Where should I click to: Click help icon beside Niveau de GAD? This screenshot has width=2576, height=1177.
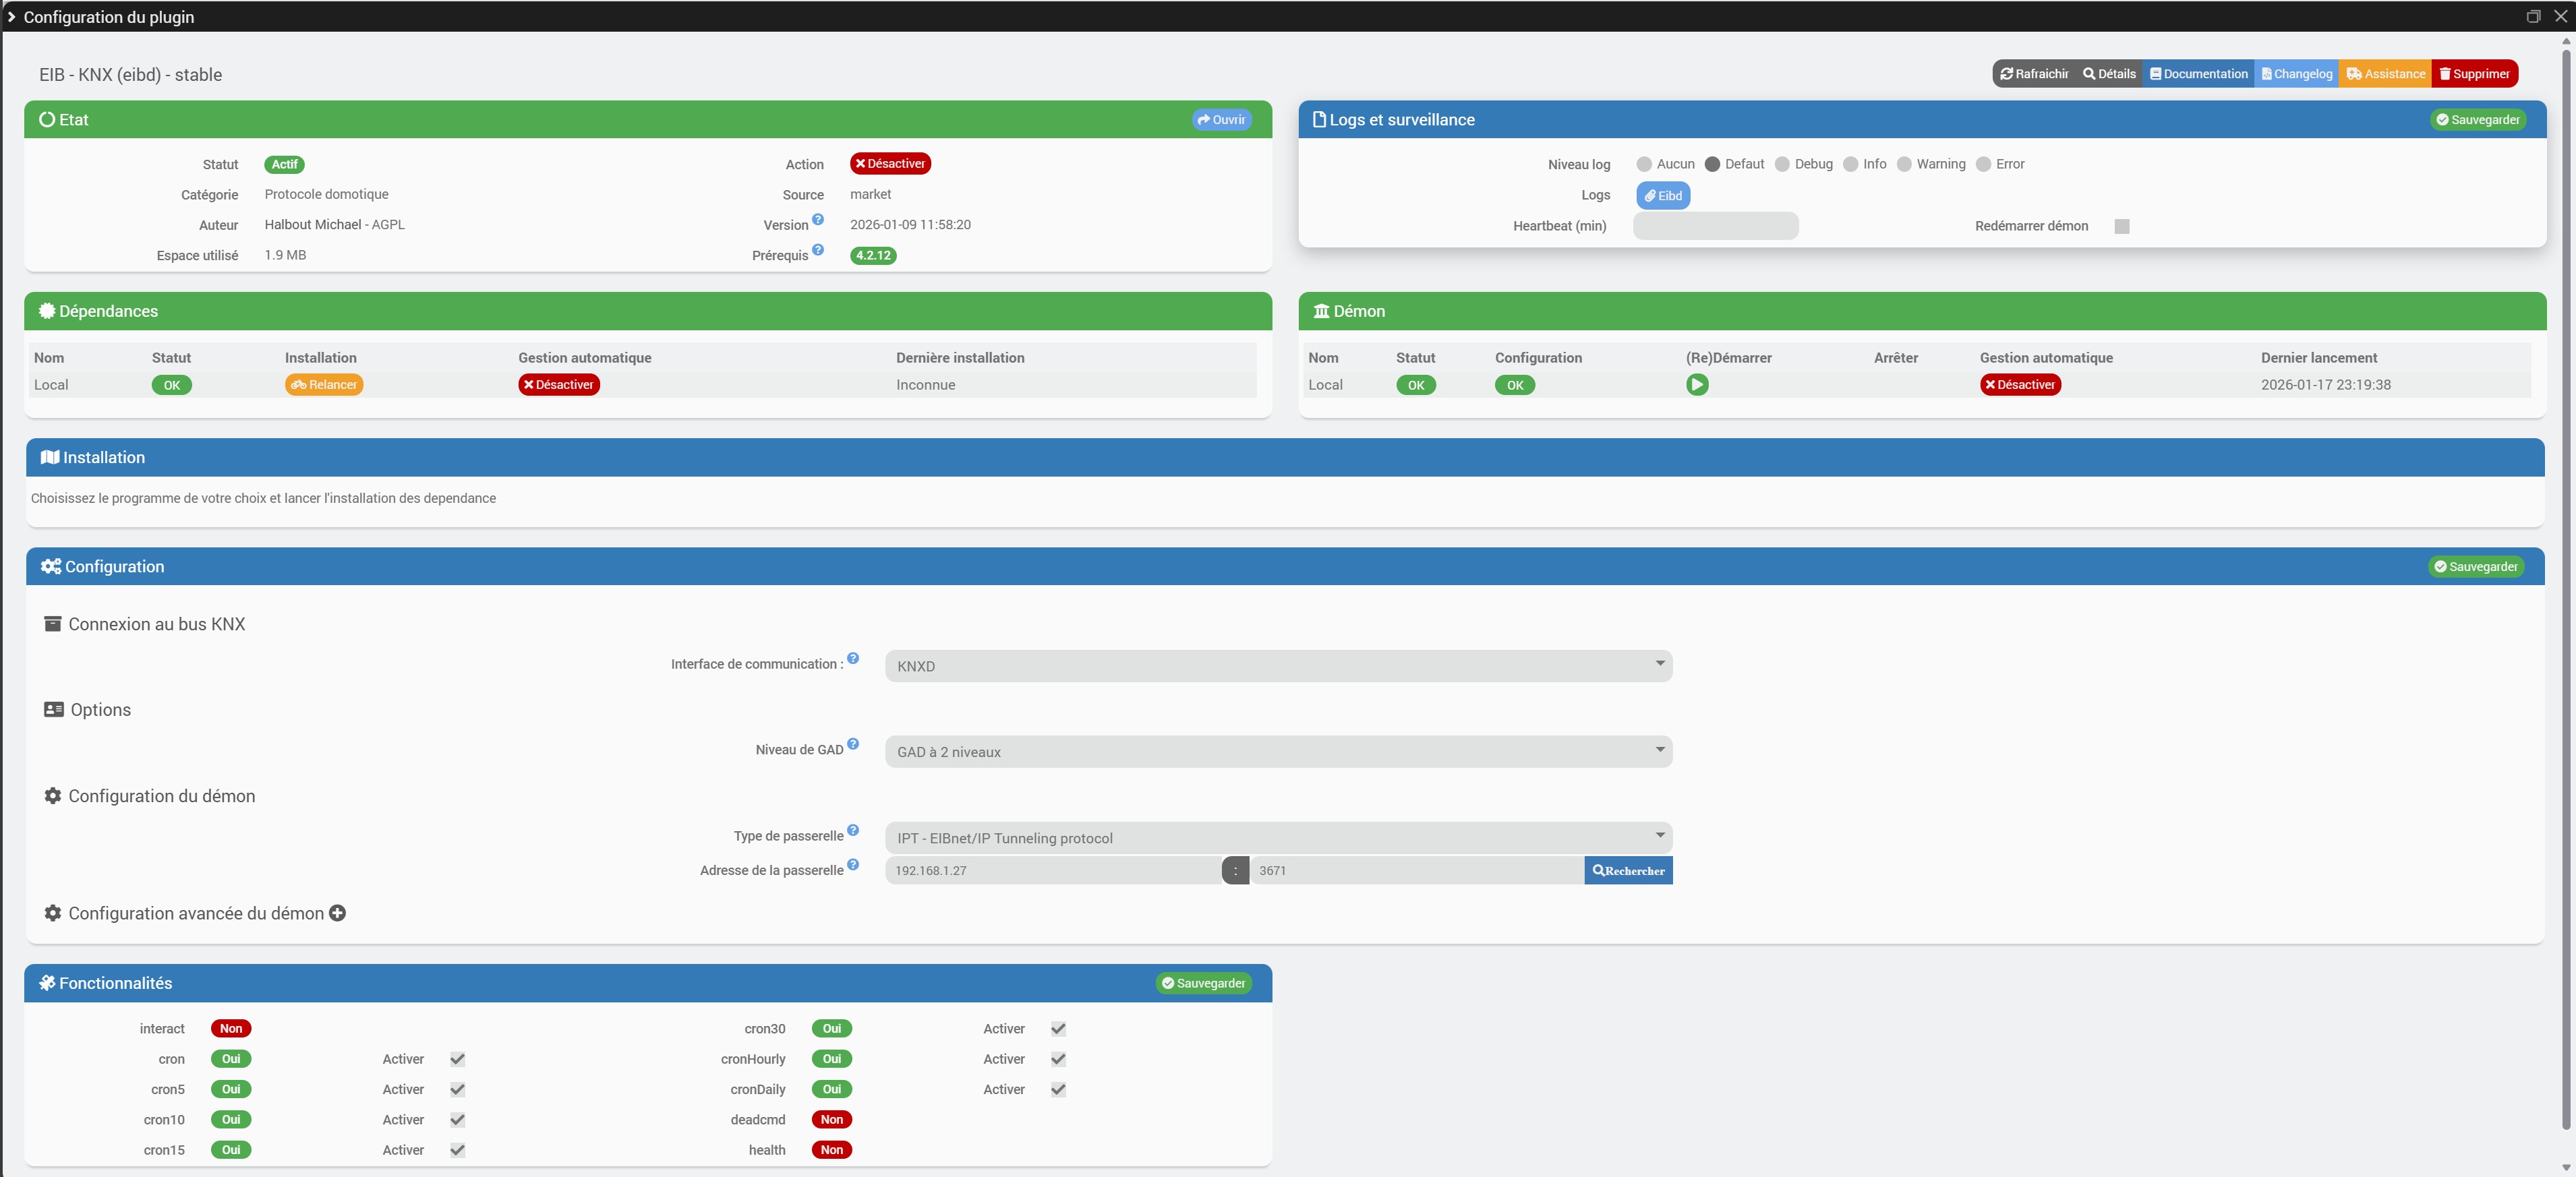coord(853,744)
